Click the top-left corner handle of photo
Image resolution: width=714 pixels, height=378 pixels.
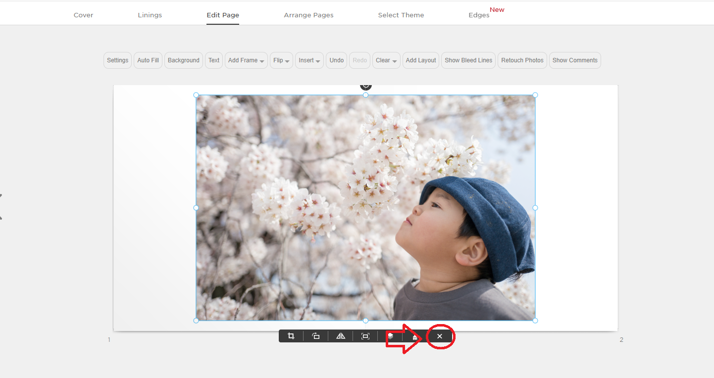196,95
